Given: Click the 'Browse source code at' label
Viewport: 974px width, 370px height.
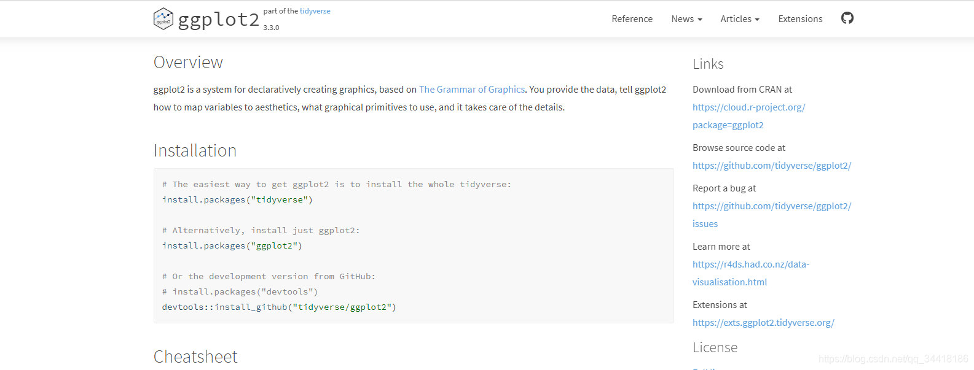Looking at the screenshot, I should tap(739, 148).
